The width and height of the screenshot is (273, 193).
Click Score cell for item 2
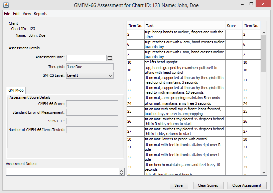tap(234, 35)
